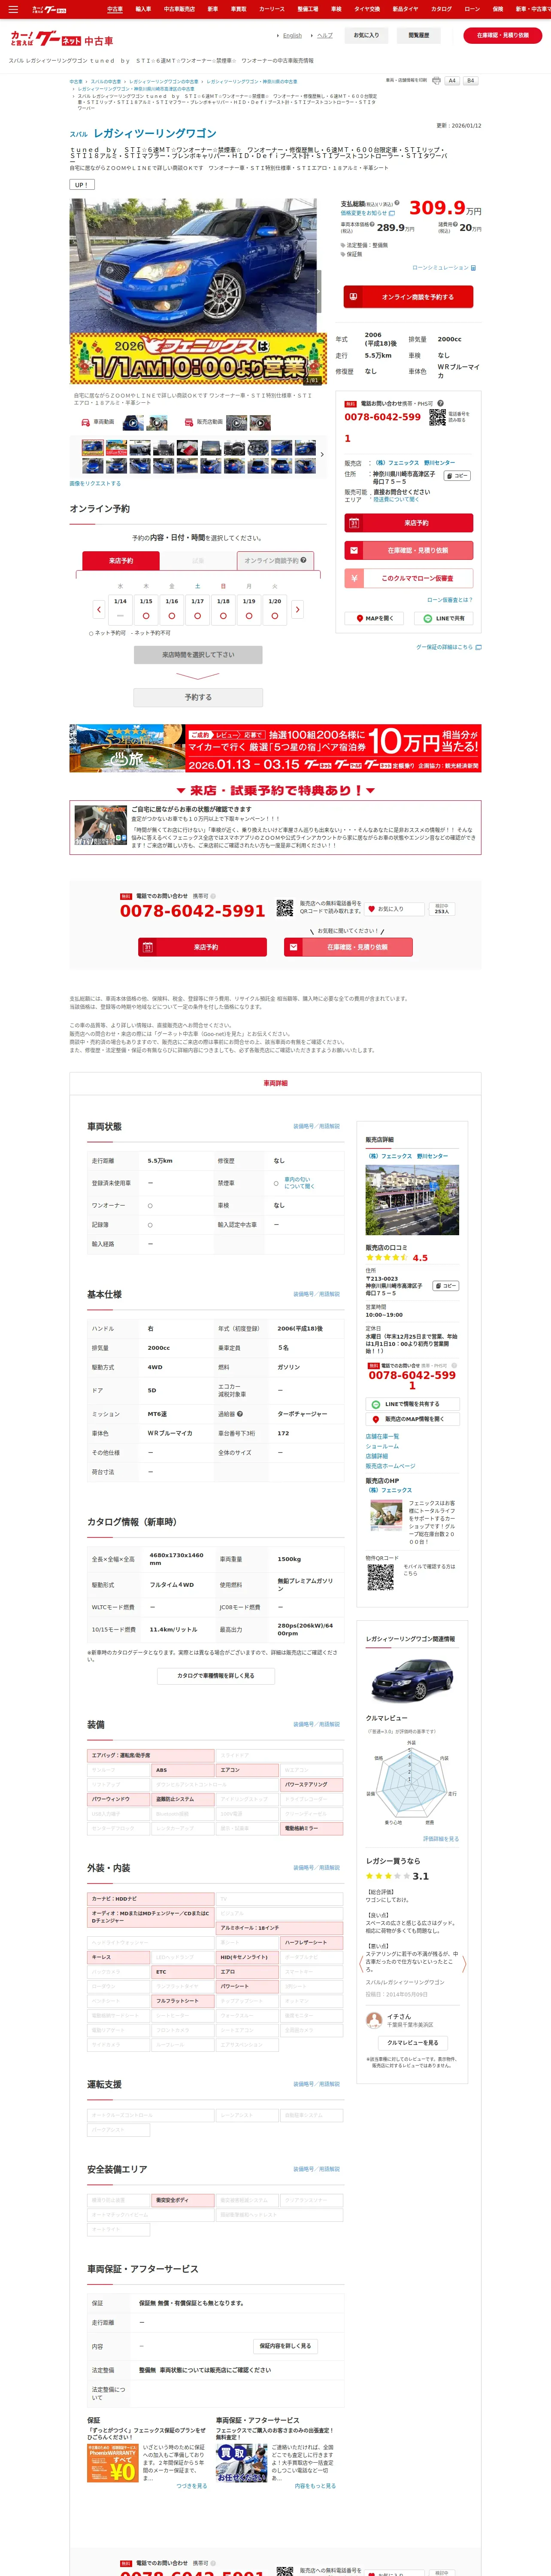Play the first 販売店動画 video thumbnail
The height and width of the screenshot is (2576, 551).
pyautogui.click(x=236, y=422)
